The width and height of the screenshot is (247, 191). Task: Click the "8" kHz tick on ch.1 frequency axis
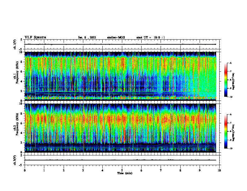[22, 62]
